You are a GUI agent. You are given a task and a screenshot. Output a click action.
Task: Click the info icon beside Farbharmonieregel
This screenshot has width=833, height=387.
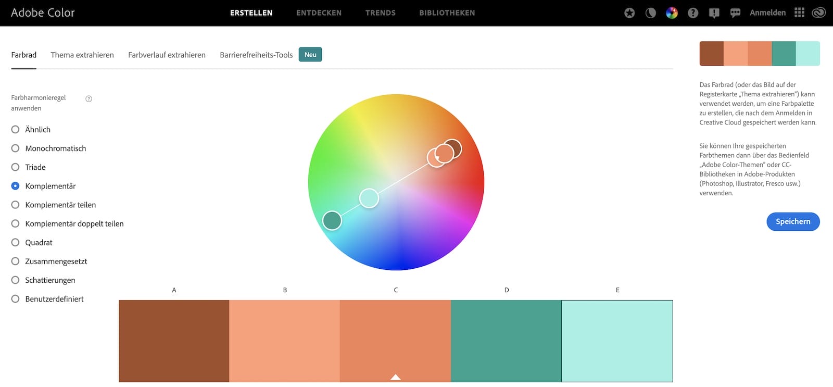[x=89, y=99]
